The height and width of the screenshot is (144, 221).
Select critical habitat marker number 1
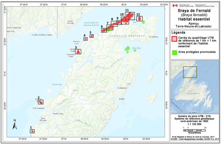32,131
